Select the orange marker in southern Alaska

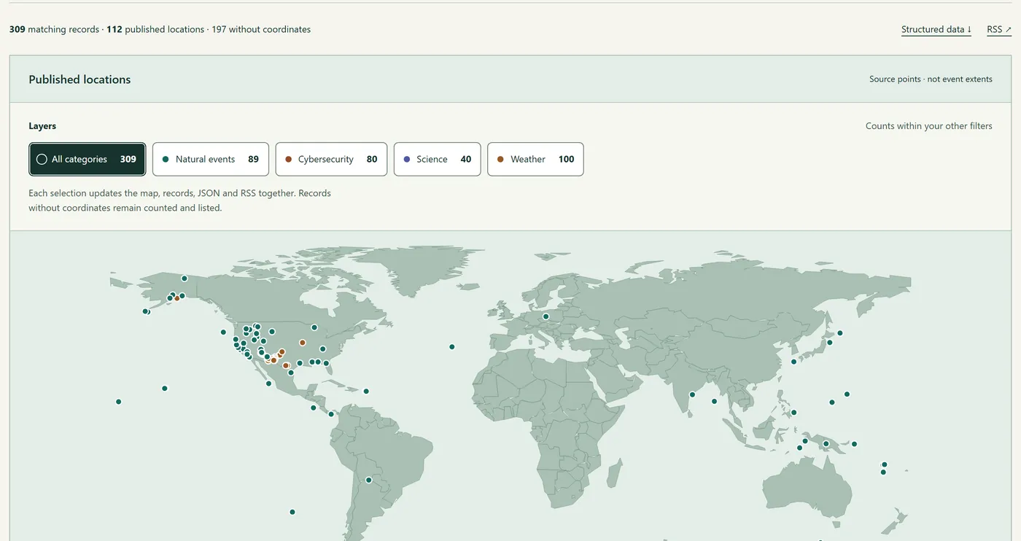pos(176,298)
